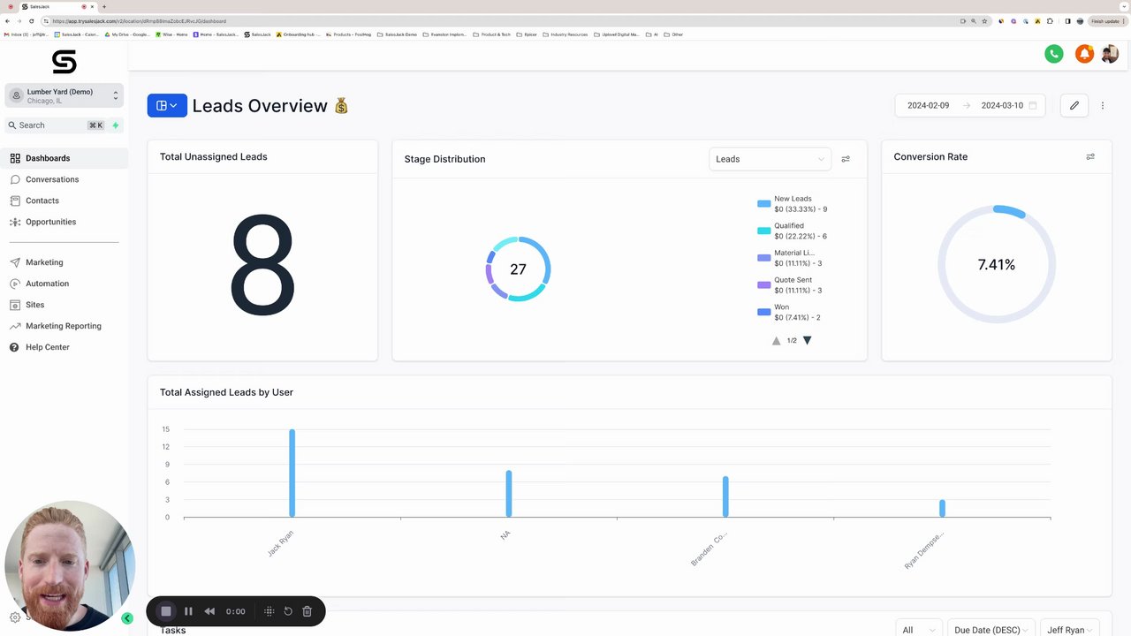Rewind the recording

tap(209, 611)
